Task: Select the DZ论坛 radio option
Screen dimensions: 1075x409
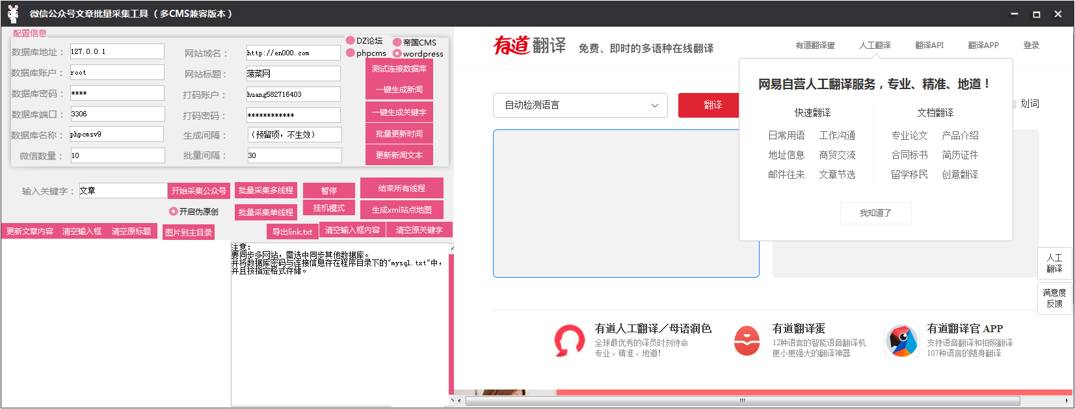Action: [351, 40]
